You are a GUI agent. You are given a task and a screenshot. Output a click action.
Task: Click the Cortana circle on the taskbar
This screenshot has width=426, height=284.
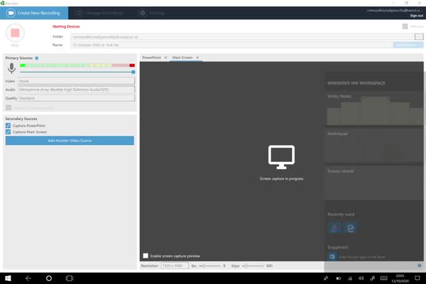point(49,278)
